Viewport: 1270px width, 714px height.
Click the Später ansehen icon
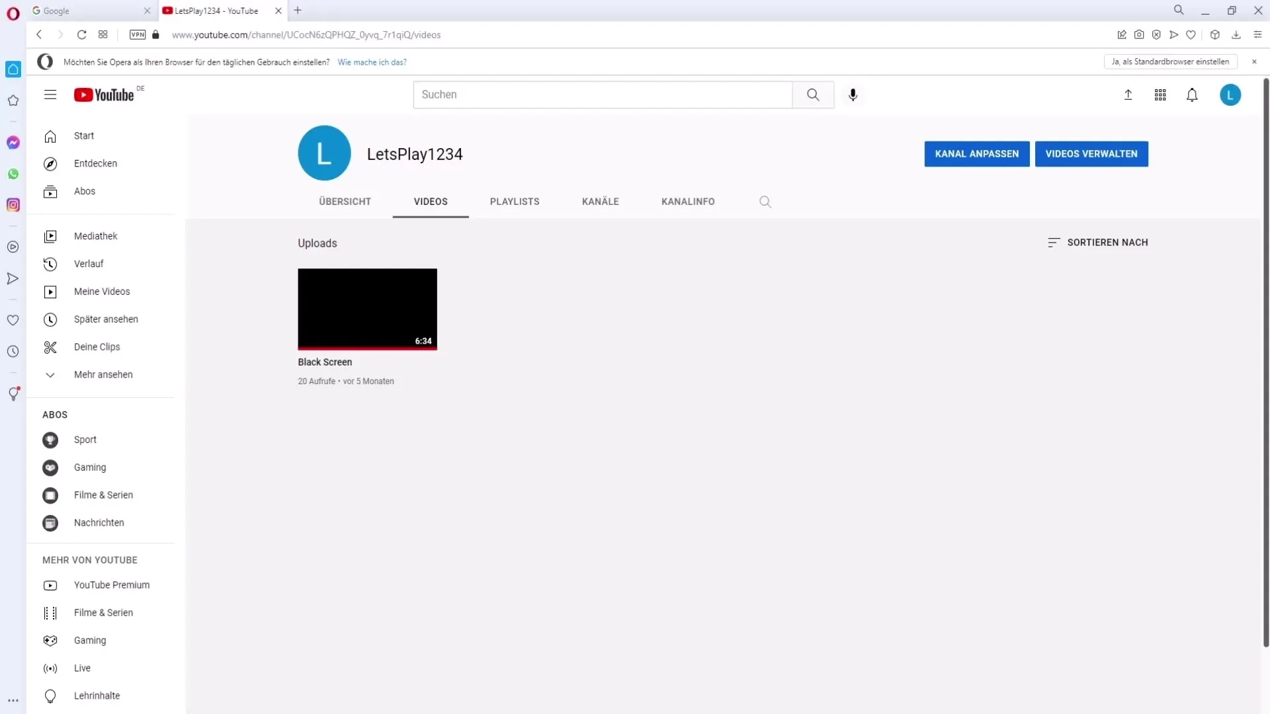coord(50,319)
